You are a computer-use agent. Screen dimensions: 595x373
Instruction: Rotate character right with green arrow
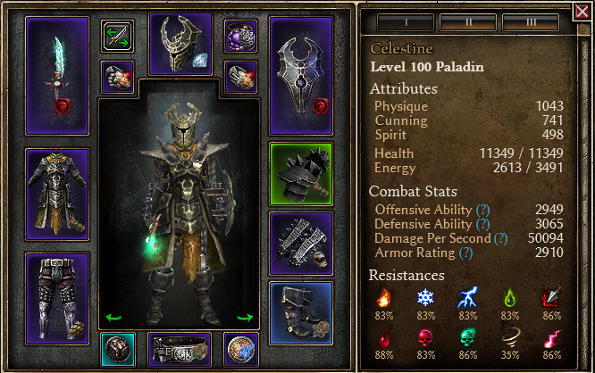pos(245,318)
